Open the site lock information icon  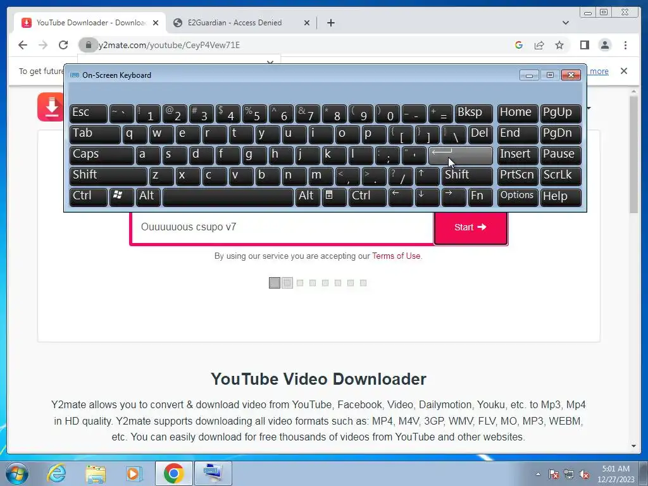tap(88, 45)
